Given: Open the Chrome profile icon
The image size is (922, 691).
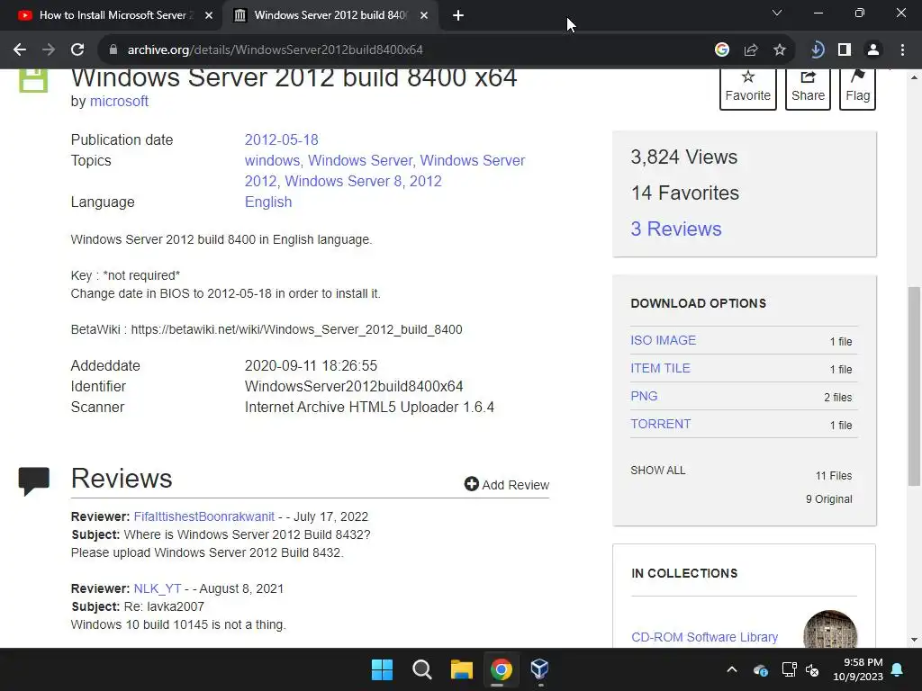Looking at the screenshot, I should tap(873, 50).
